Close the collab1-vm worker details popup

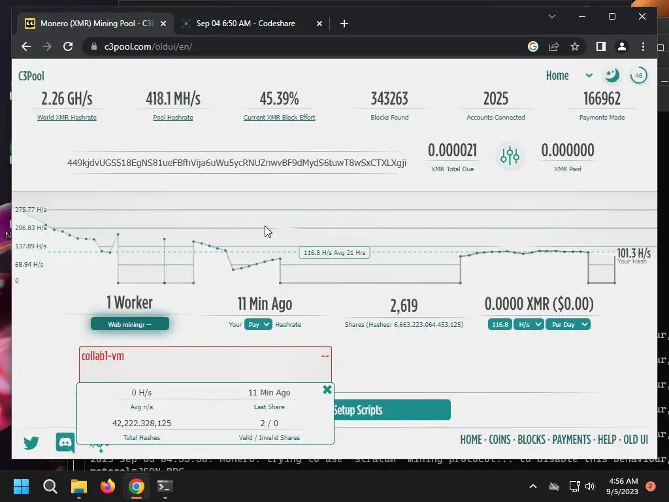pos(327,390)
